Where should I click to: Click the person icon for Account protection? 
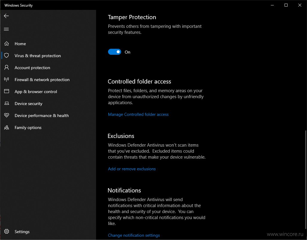(x=7, y=68)
